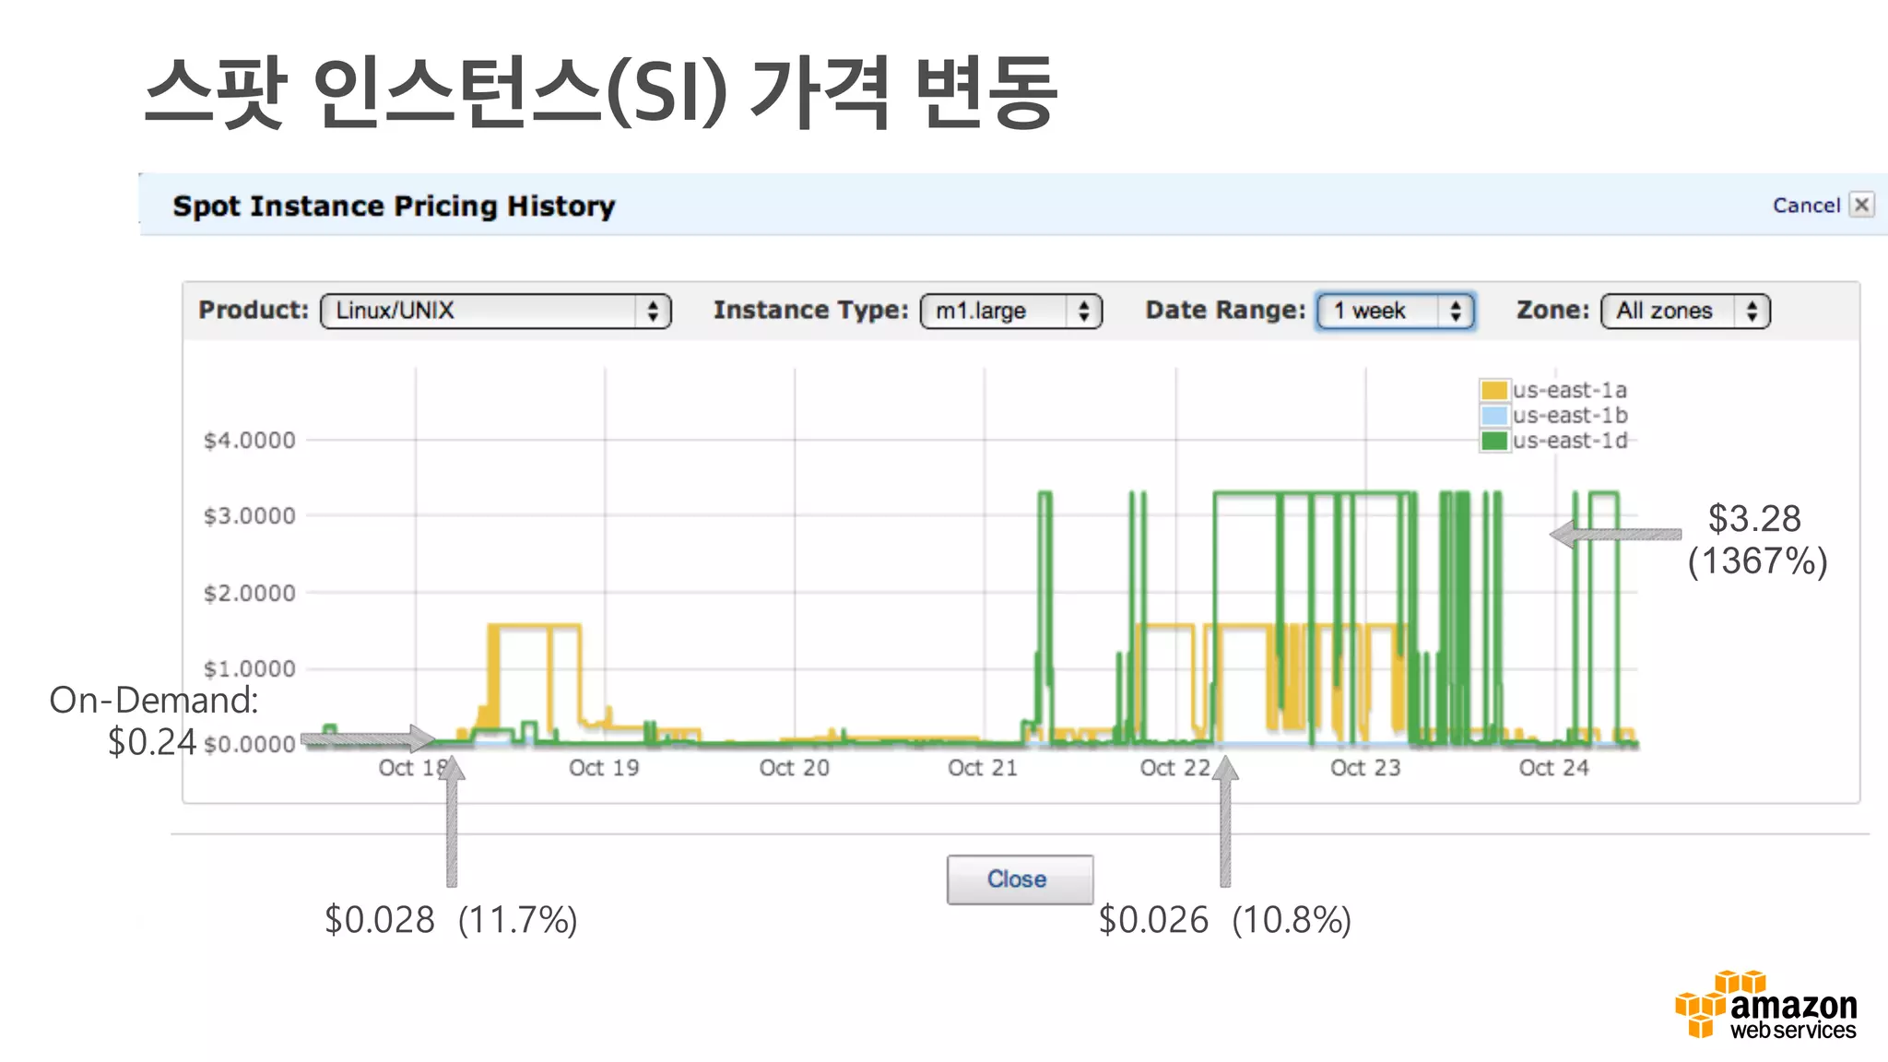Click the X icon next to Cancel
This screenshot has width=1888, height=1062.
[1861, 205]
